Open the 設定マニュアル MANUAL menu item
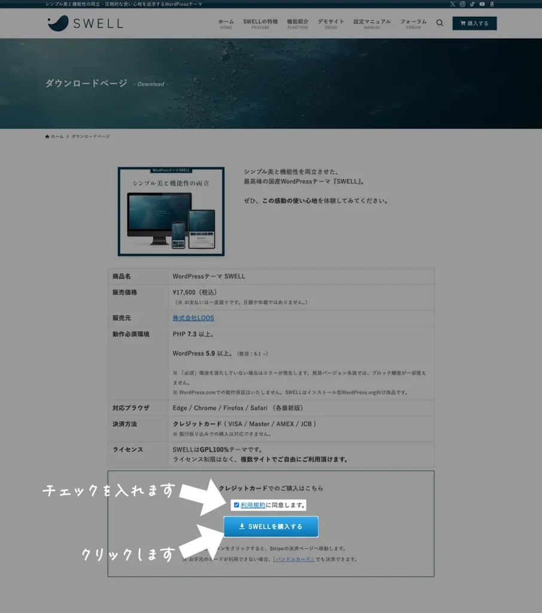Screen dimensions: 542x613 [x=372, y=23]
